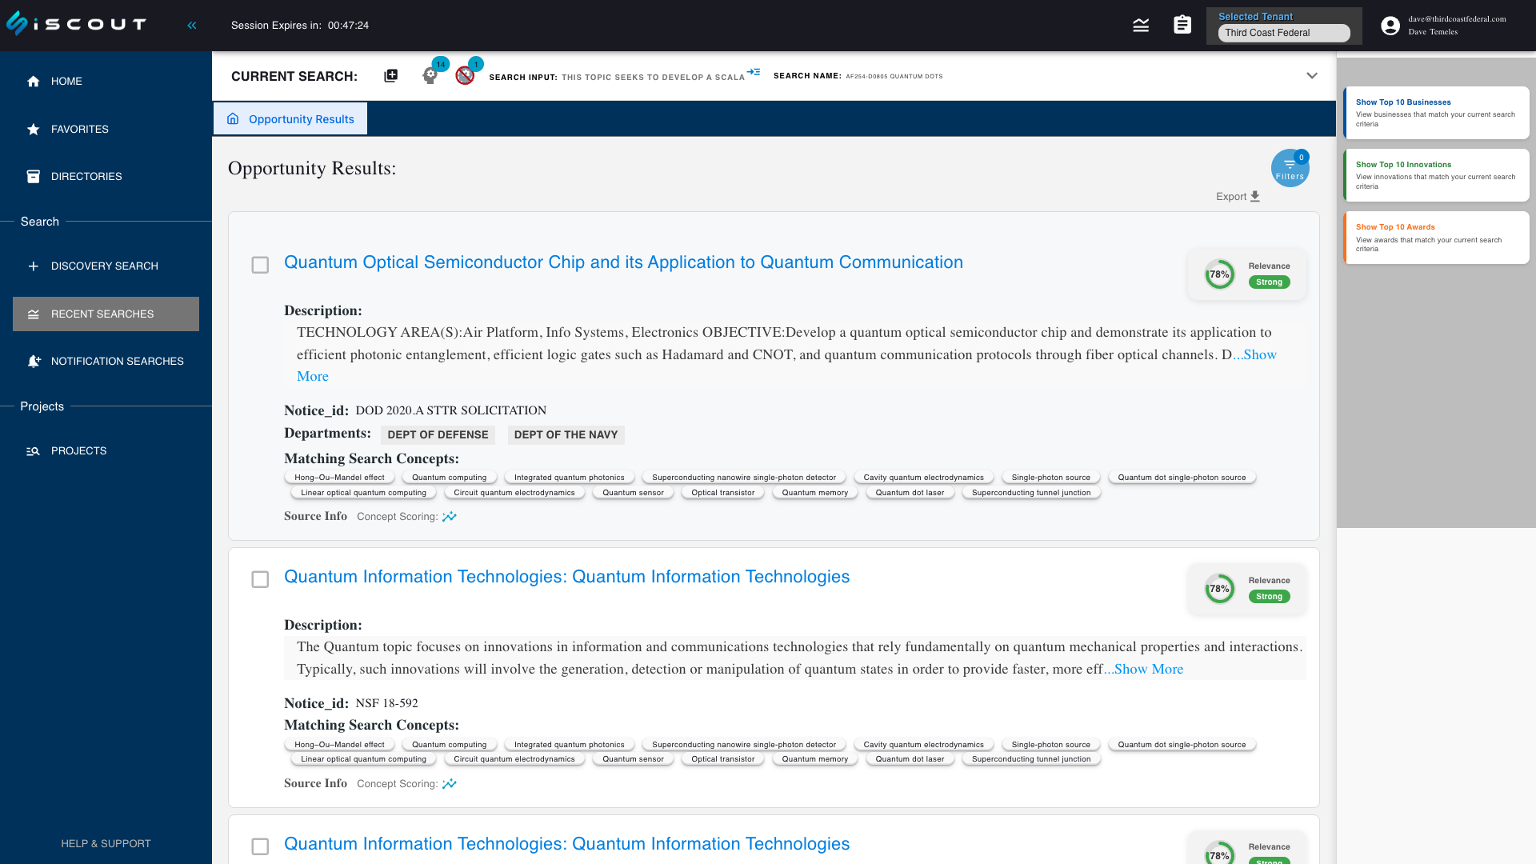Open the concepts head-gear icon with 14 badge

pos(430,75)
